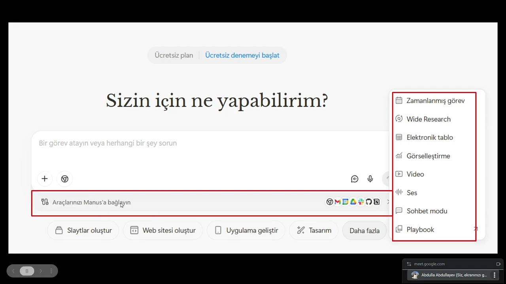This screenshot has width=506, height=284.
Task: Click the Ücretsiz denemeyi başlat link
Action: coord(242,55)
